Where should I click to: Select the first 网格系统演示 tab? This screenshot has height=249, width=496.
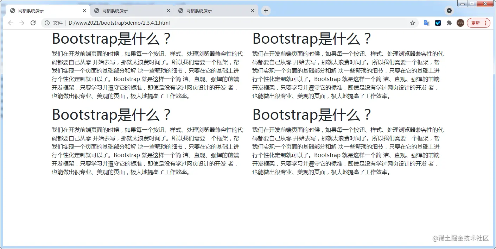47,11
